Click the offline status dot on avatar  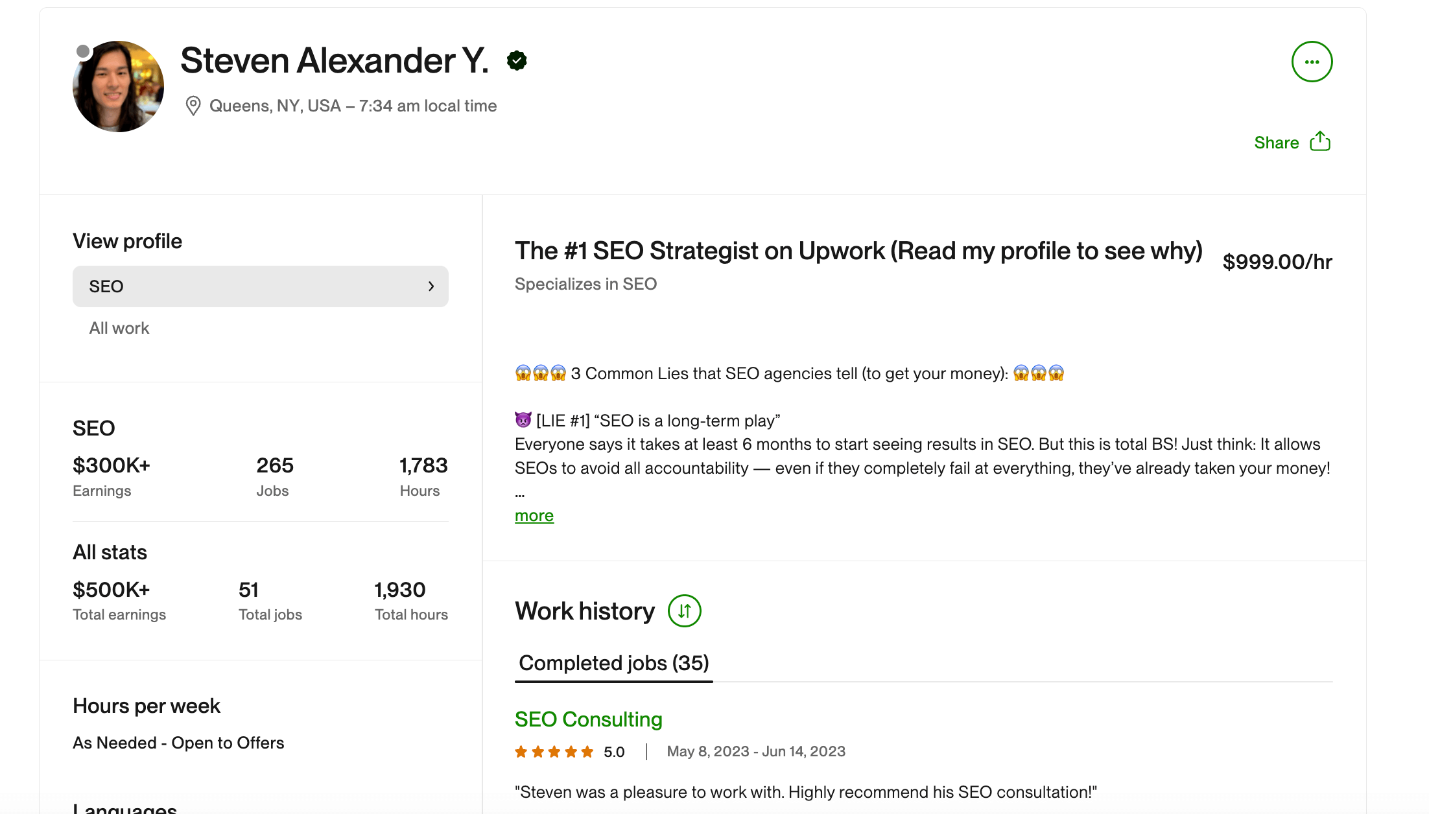(83, 51)
